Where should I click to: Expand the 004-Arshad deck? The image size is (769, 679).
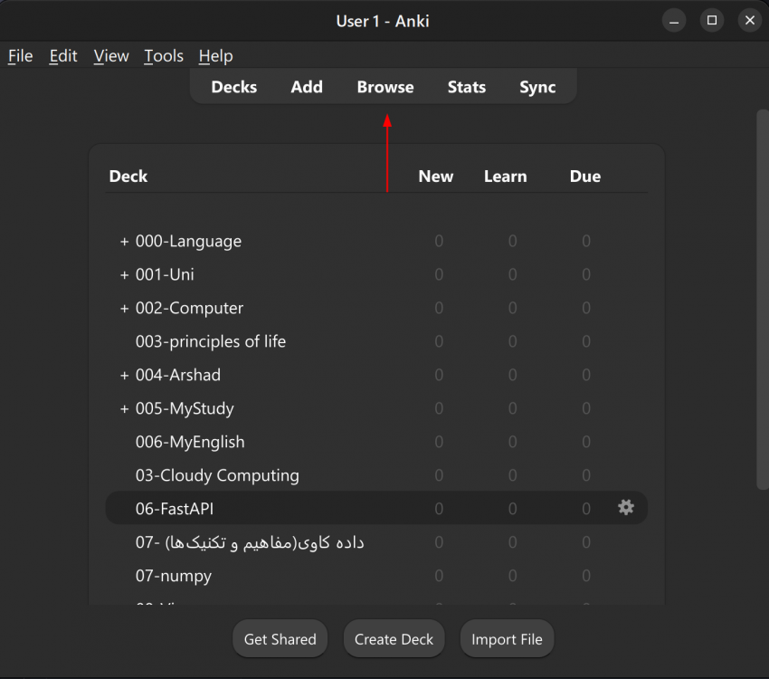tap(125, 376)
